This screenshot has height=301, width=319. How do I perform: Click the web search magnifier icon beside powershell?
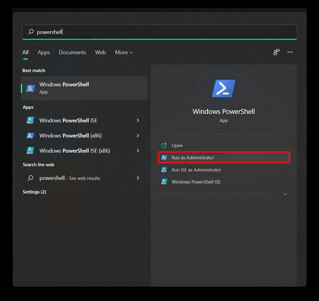pos(30,178)
